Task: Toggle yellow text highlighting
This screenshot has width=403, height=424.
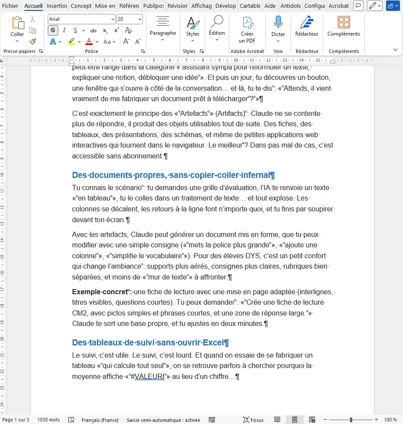Action: [x=72, y=41]
